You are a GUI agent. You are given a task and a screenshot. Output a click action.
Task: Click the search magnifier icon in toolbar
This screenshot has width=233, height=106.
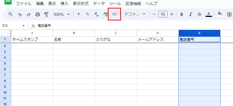tap(10, 14)
